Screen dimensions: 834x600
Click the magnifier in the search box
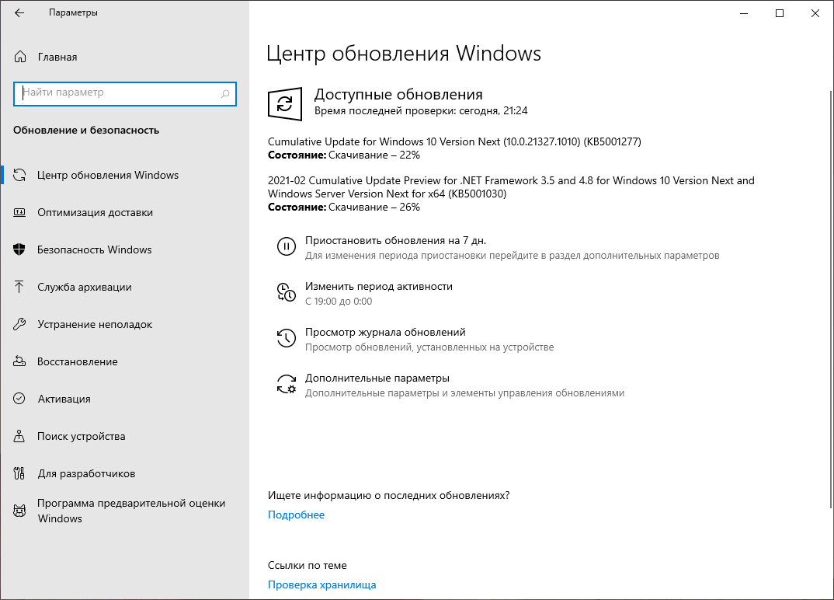(226, 94)
